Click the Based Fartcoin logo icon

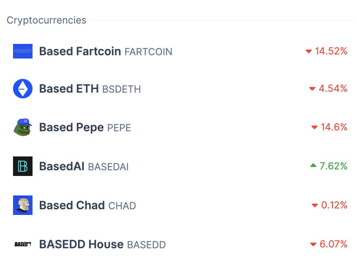point(23,51)
